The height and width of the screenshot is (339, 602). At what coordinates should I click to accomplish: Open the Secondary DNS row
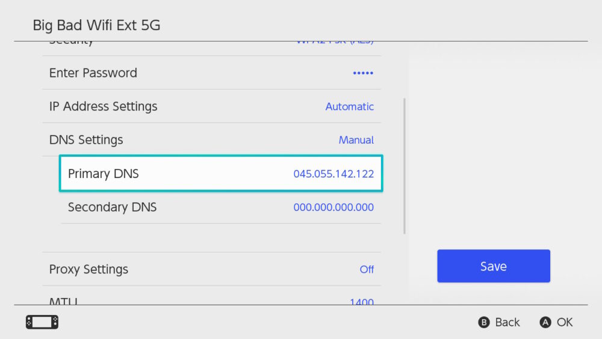point(220,207)
